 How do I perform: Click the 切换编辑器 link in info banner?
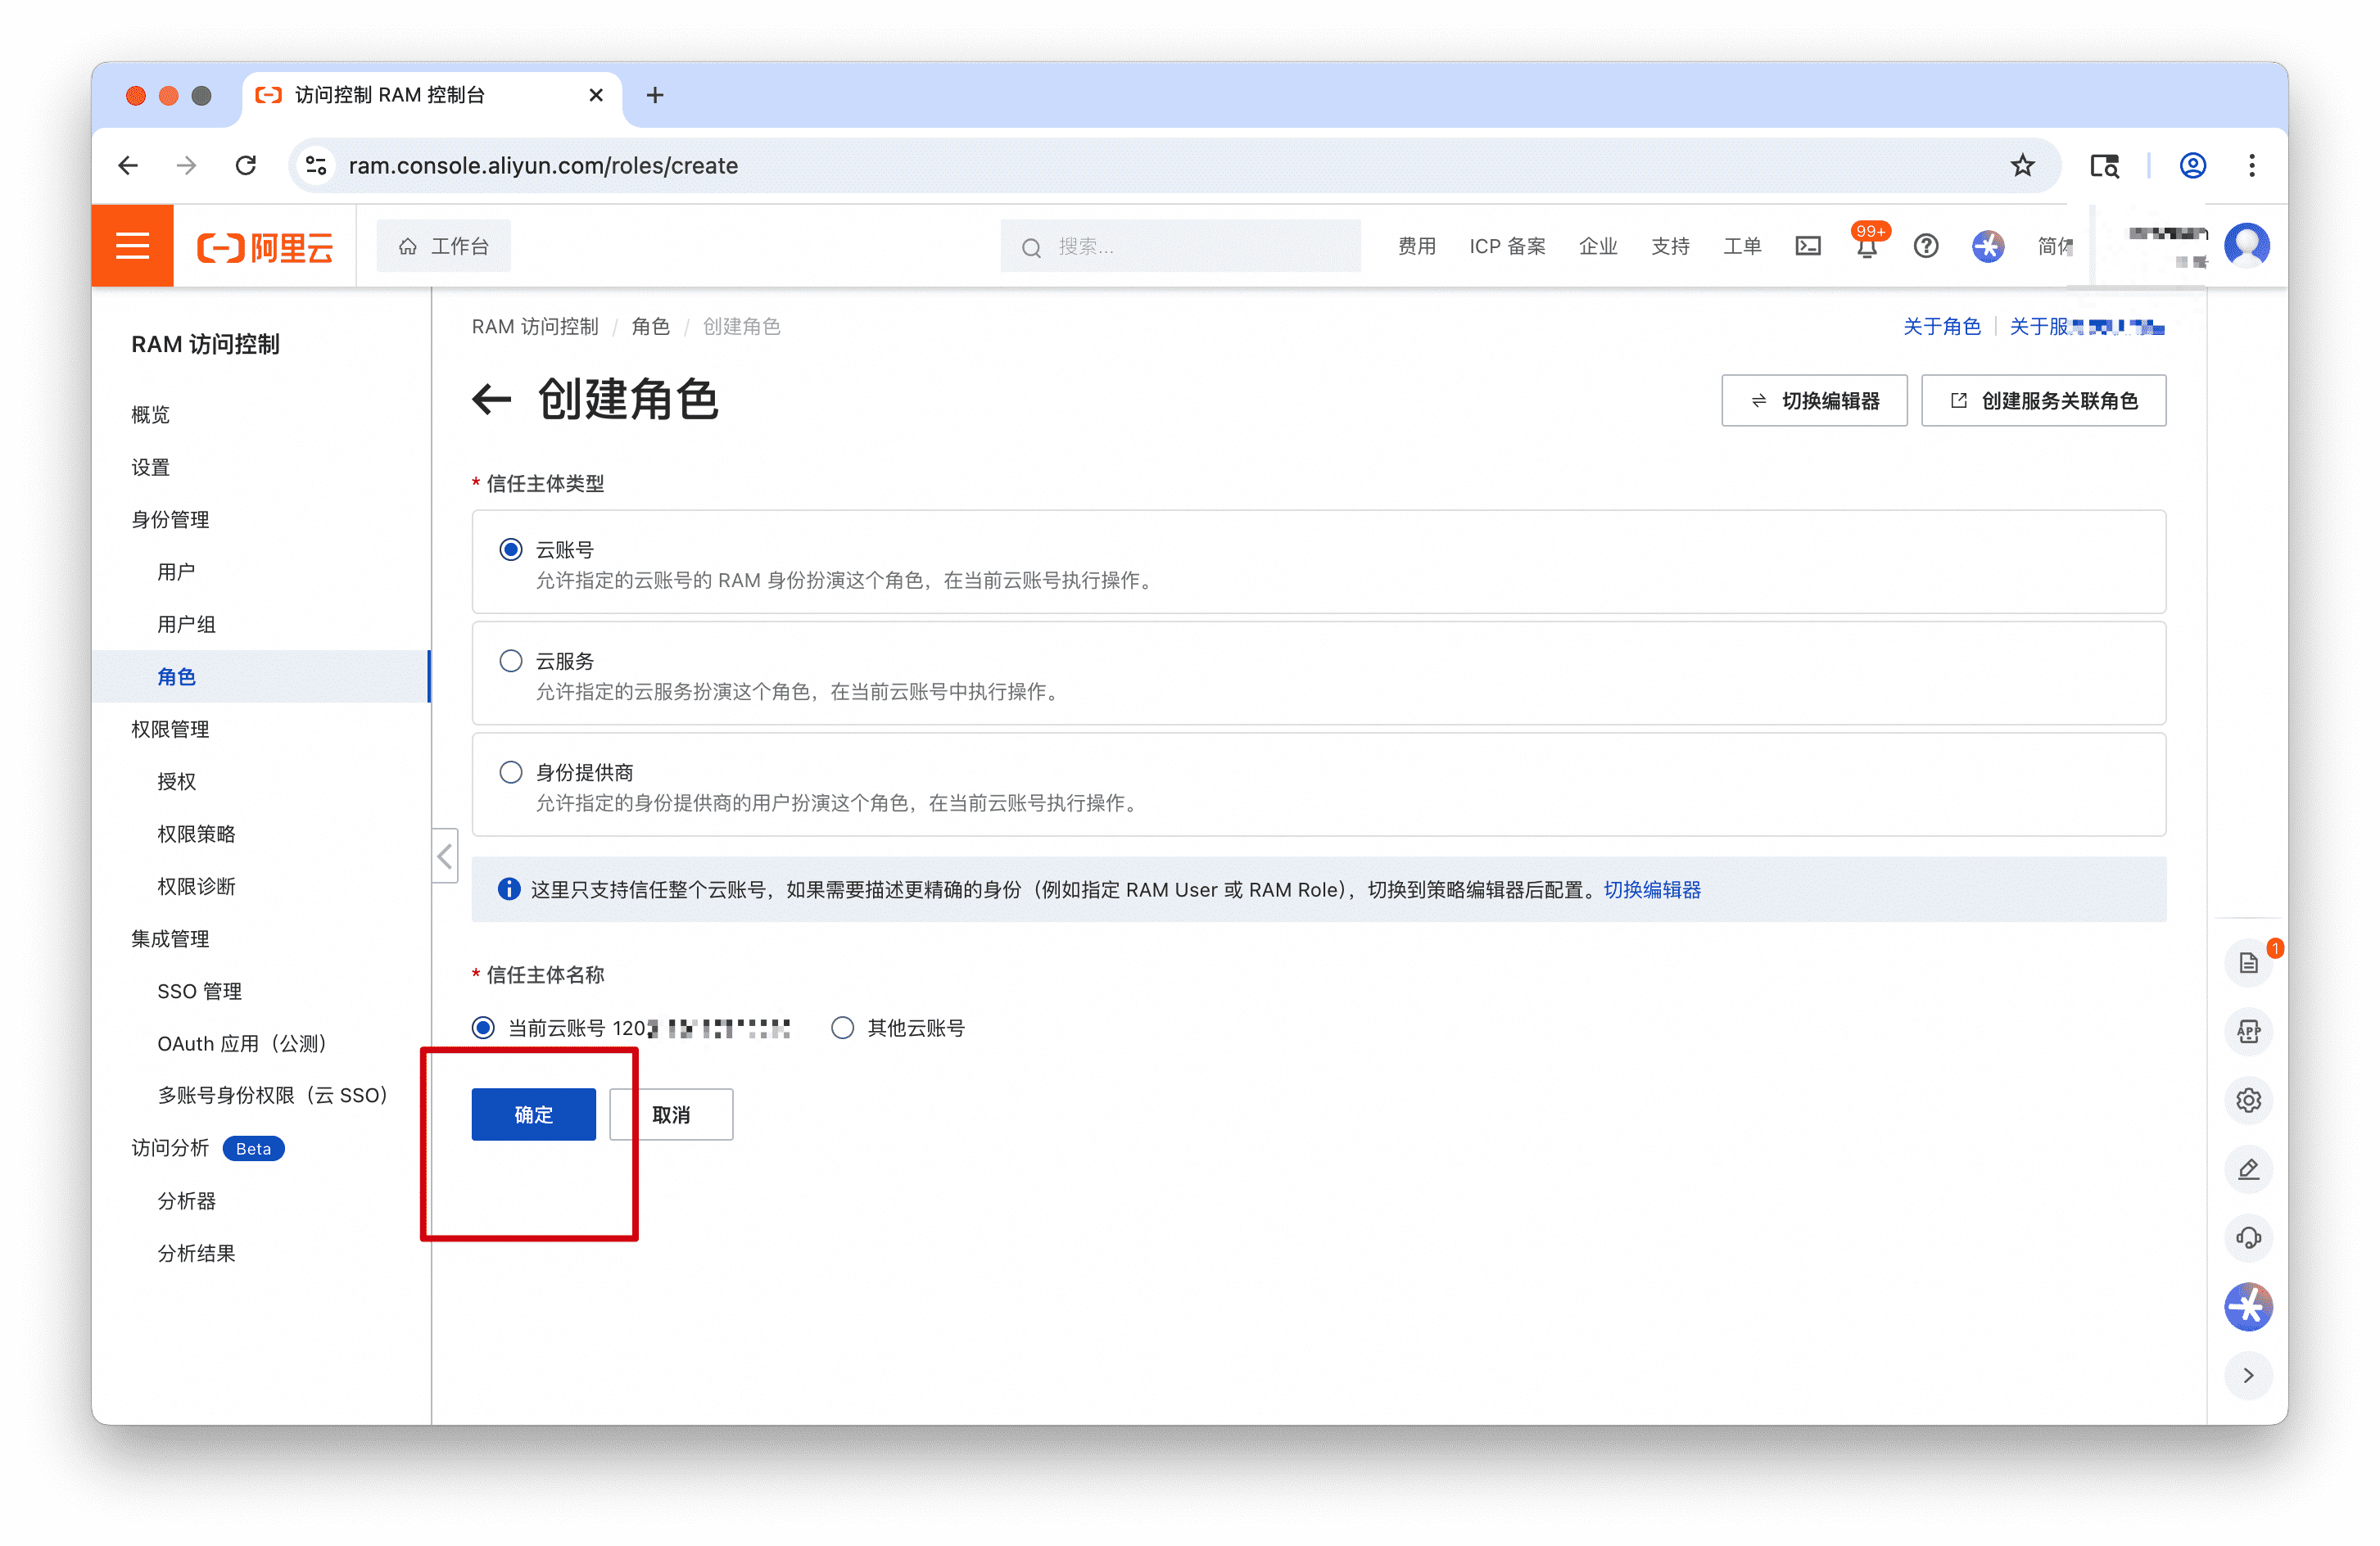tap(1652, 890)
